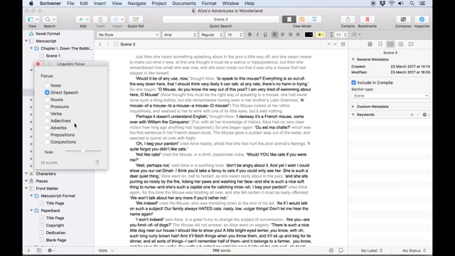Click the black text color swatch
This screenshot has width=455, height=256.
point(309,35)
